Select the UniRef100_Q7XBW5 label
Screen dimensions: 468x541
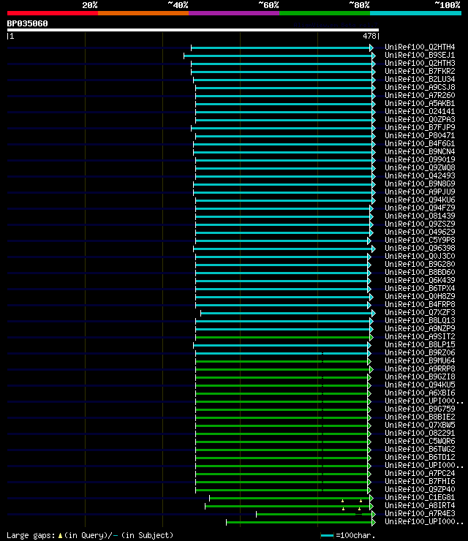coord(420,425)
